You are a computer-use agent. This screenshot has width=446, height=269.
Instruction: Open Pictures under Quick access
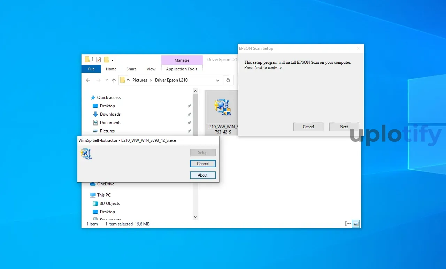[107, 131]
